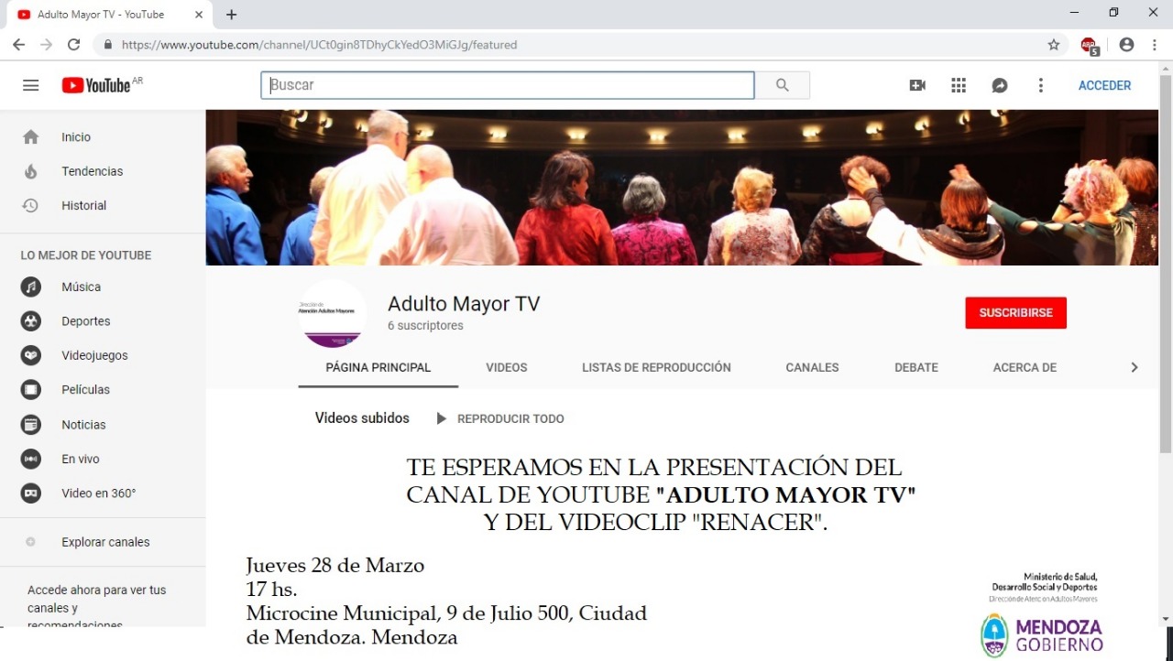Click the LO MEJOR DE YOUTUBE heading
Image resolution: width=1173 pixels, height=661 pixels.
(86, 255)
